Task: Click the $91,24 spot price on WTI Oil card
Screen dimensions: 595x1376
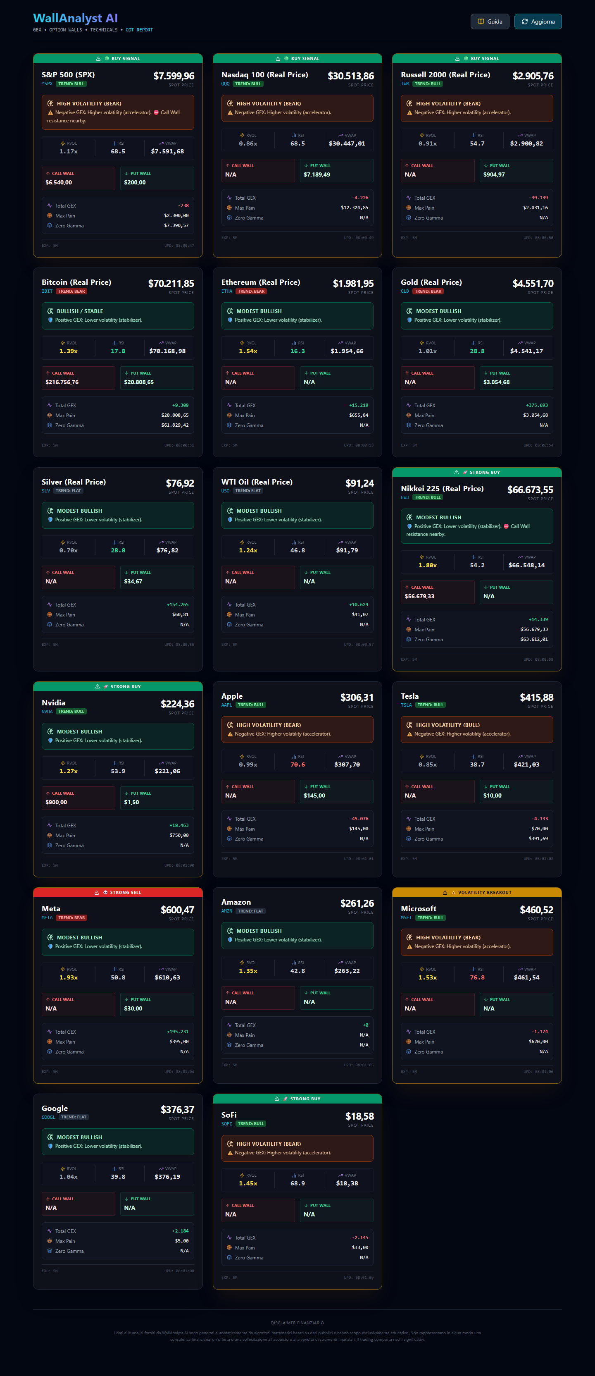Action: tap(359, 483)
